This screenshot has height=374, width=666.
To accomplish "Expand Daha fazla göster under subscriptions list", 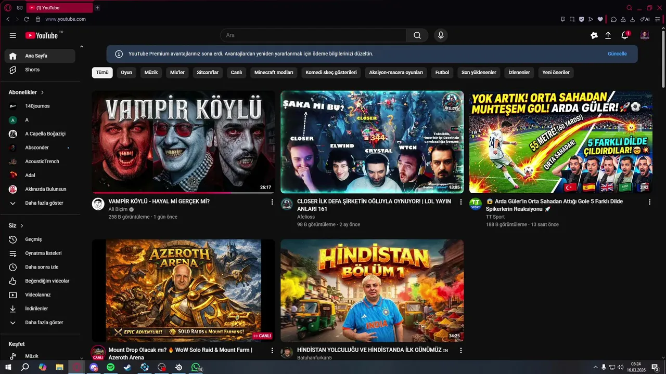I will click(x=40, y=203).
